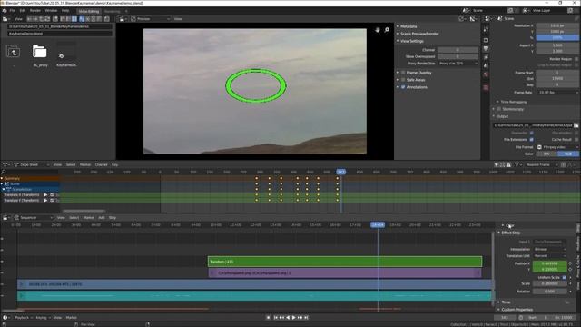Open file browser View menu
The width and height of the screenshot is (581, 327).
[18, 18]
